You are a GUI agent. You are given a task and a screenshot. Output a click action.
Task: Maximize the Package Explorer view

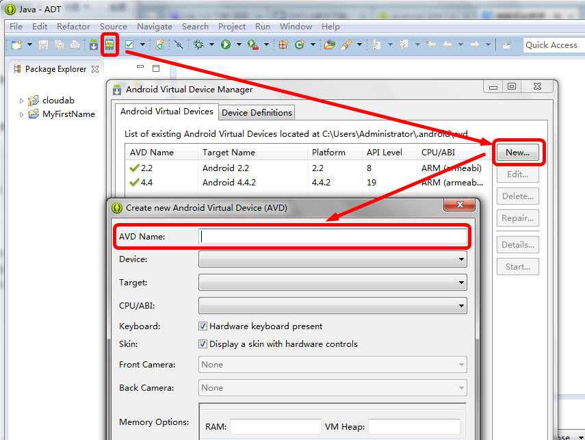click(x=156, y=68)
